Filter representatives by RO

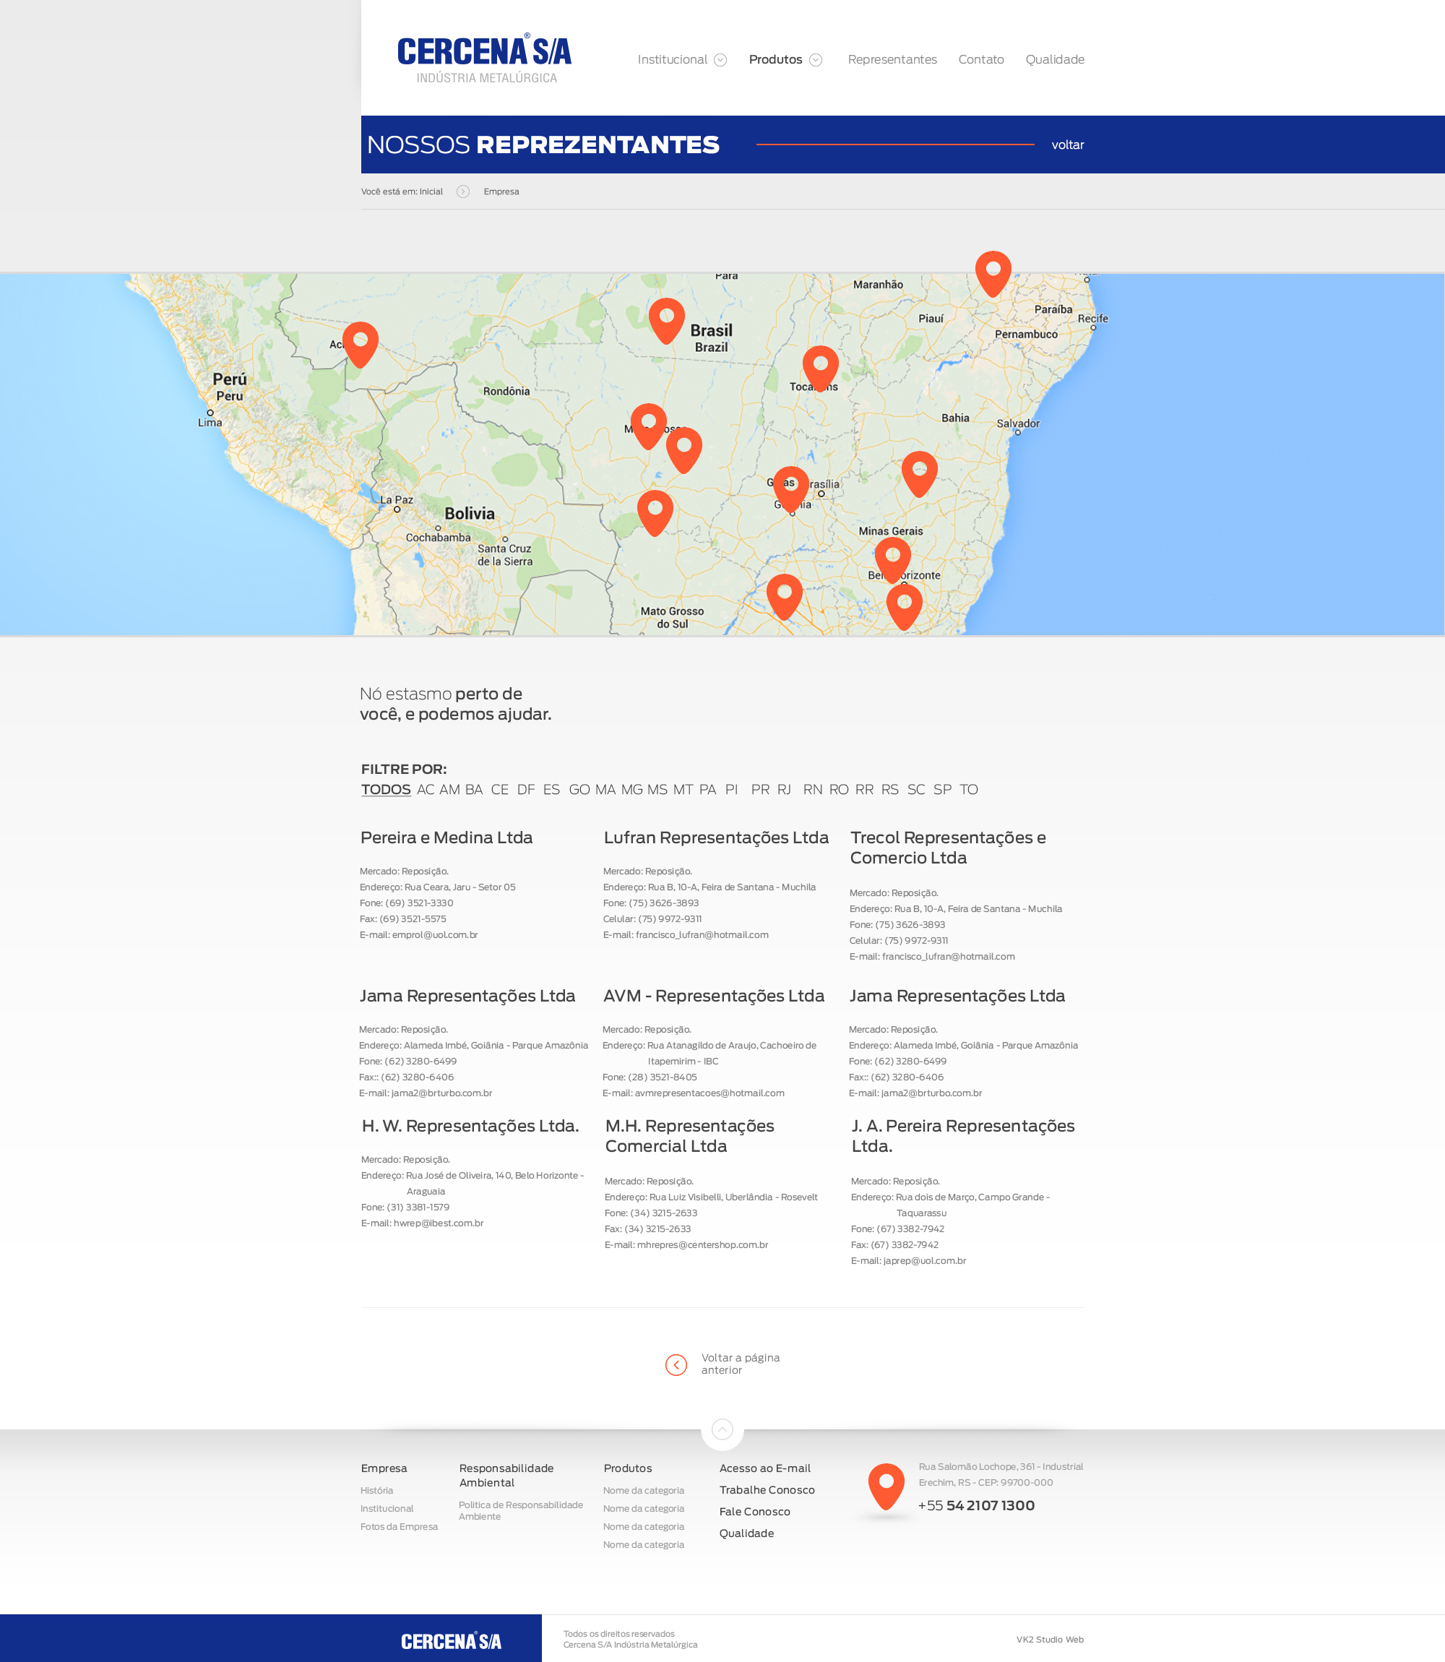click(x=839, y=790)
